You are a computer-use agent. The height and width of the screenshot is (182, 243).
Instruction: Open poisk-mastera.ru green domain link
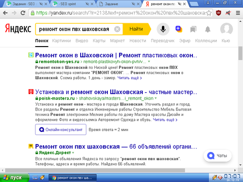[57, 98]
